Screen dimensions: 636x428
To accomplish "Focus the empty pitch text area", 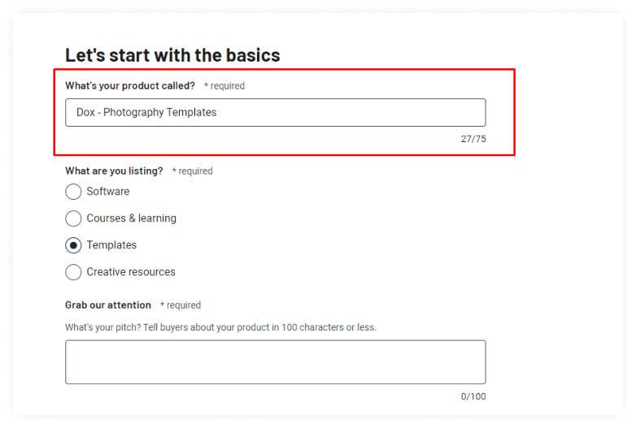I will (276, 362).
